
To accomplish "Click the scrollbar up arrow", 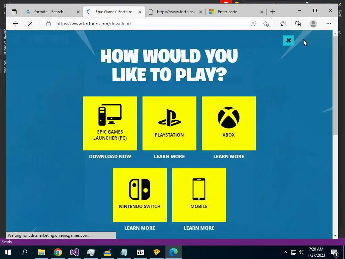I will (x=335, y=33).
